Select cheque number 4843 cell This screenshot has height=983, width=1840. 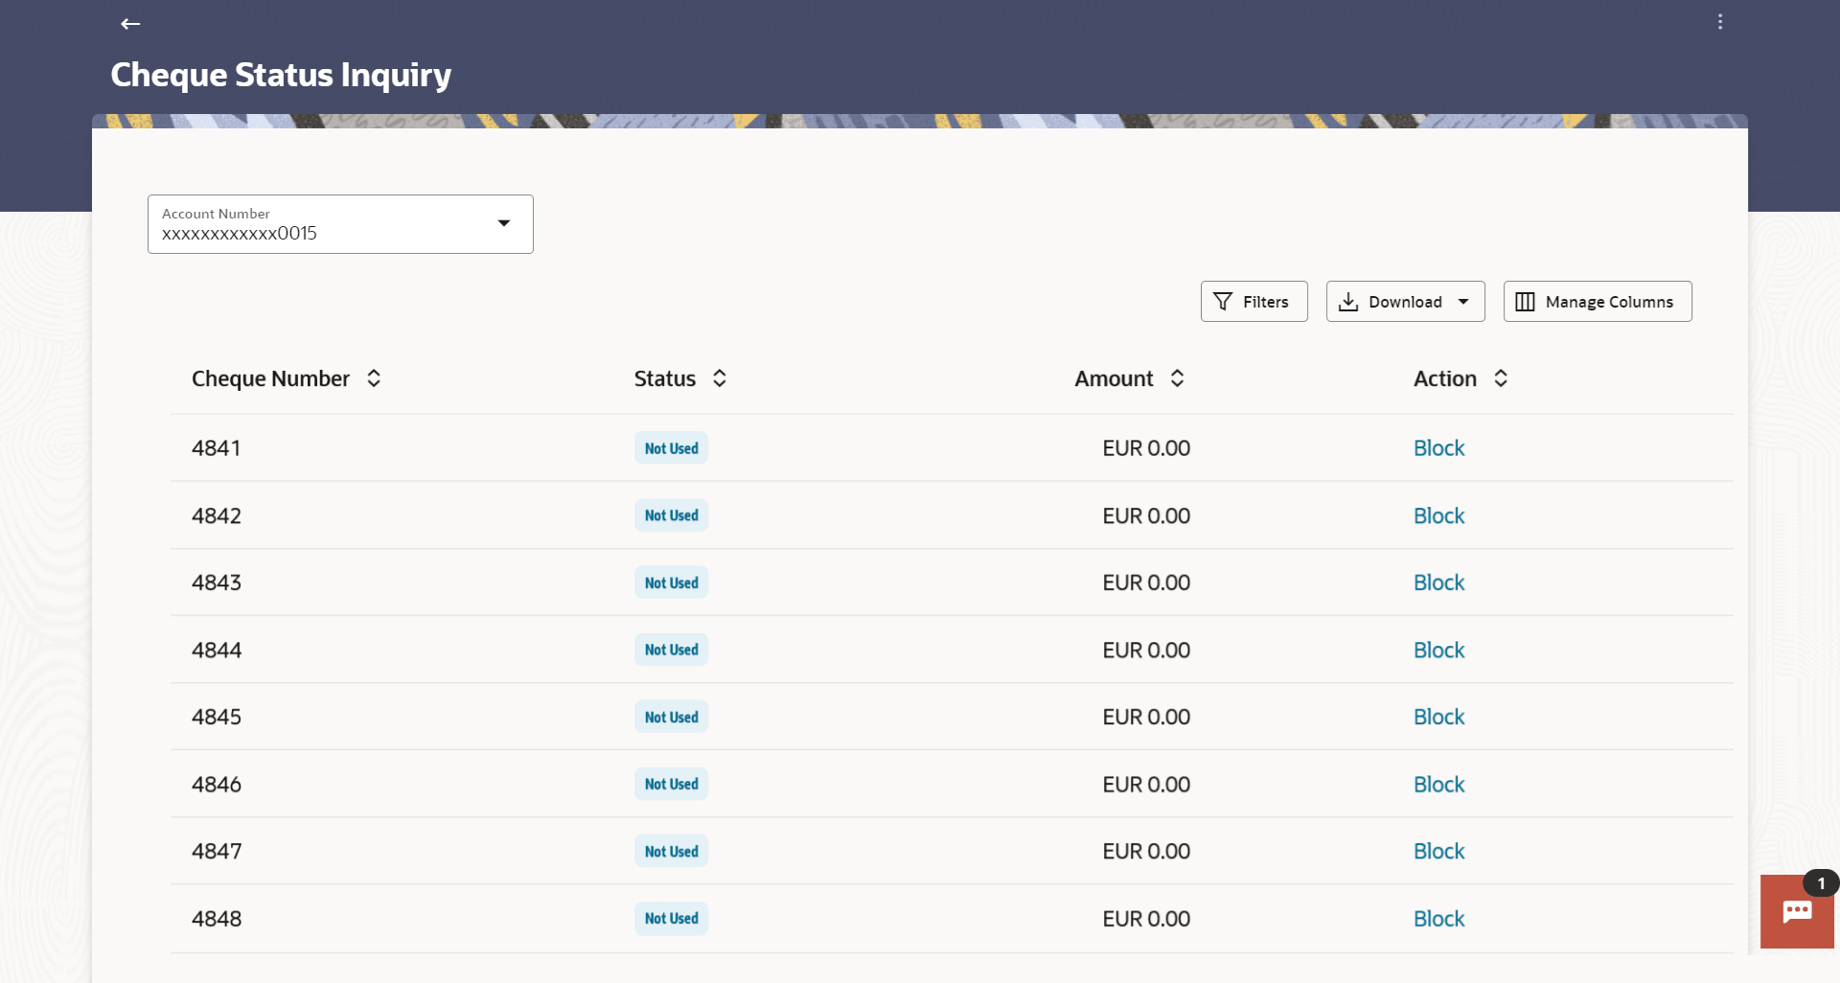point(217,583)
